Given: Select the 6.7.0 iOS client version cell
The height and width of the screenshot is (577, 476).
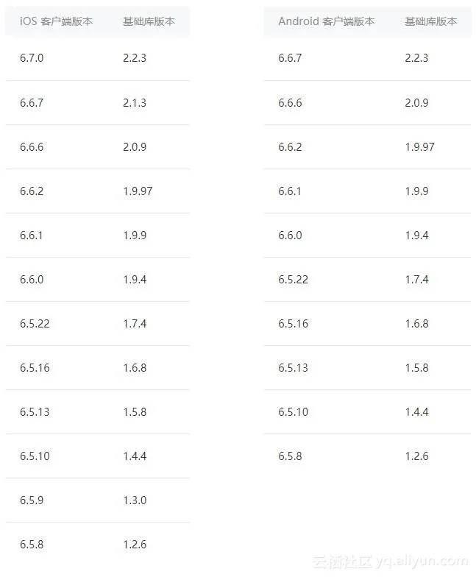Looking at the screenshot, I should tap(32, 58).
